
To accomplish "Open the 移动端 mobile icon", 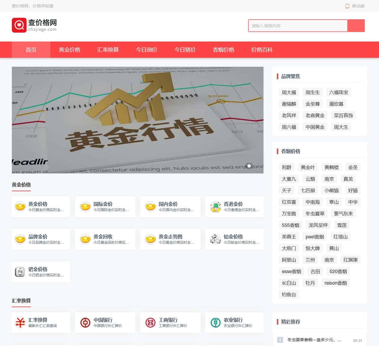I will (x=347, y=6).
